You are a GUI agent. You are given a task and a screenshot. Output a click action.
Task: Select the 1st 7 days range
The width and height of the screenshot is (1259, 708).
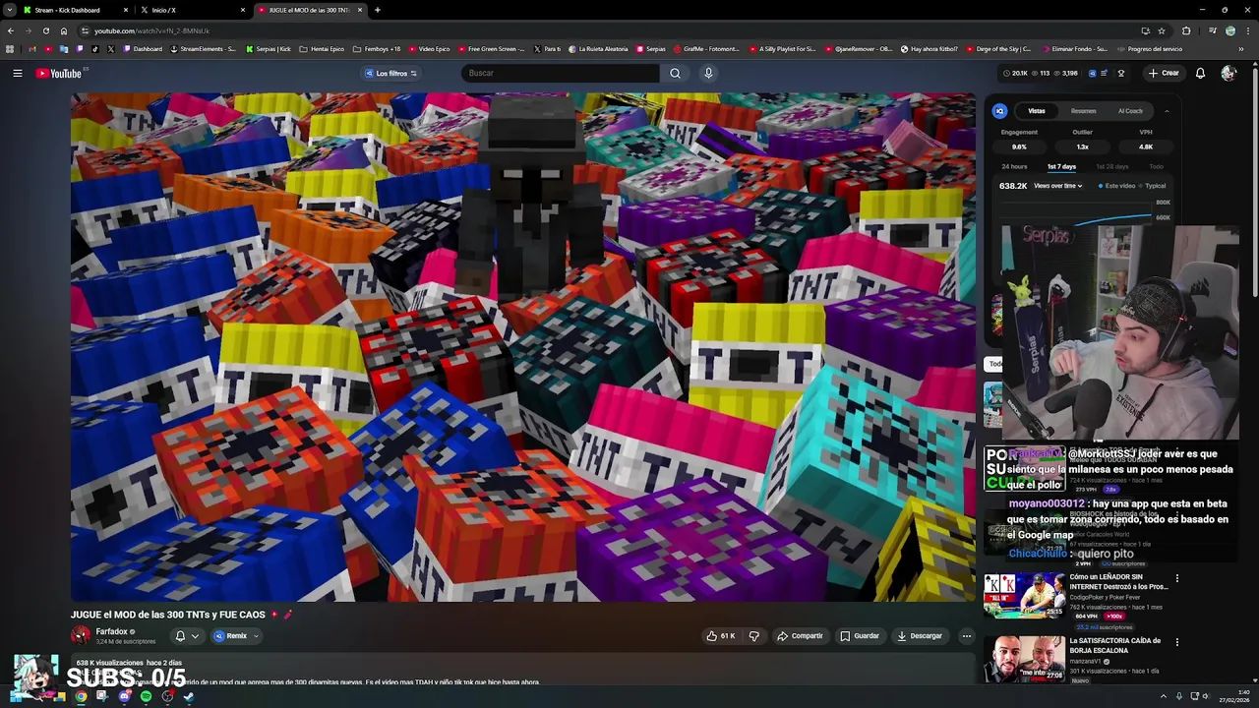click(x=1061, y=167)
